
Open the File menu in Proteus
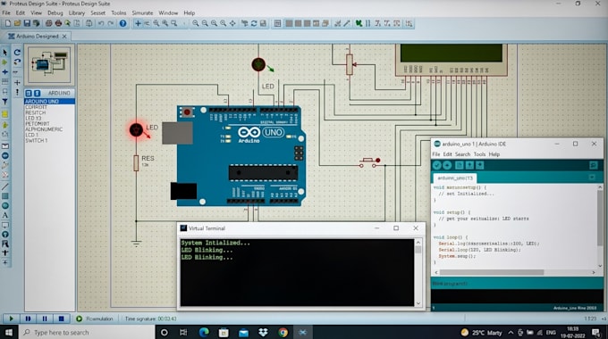[6, 12]
